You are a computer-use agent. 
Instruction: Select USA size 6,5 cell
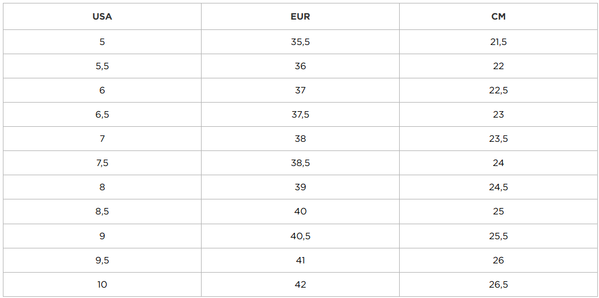pos(102,115)
